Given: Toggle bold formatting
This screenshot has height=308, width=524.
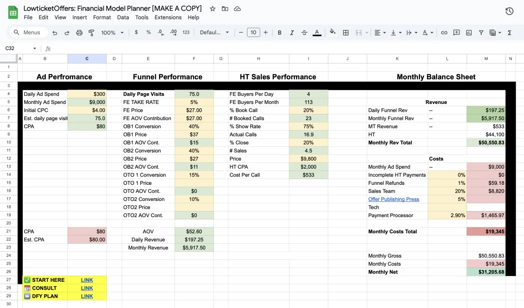Looking at the screenshot, I should [x=279, y=32].
